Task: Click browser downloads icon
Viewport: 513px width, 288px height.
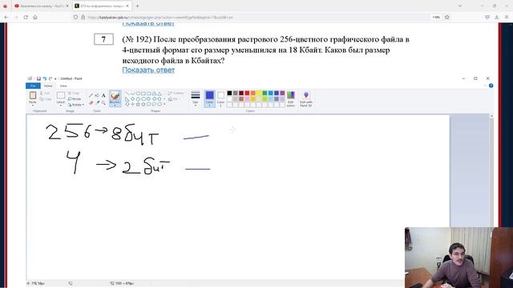Action: (497, 17)
